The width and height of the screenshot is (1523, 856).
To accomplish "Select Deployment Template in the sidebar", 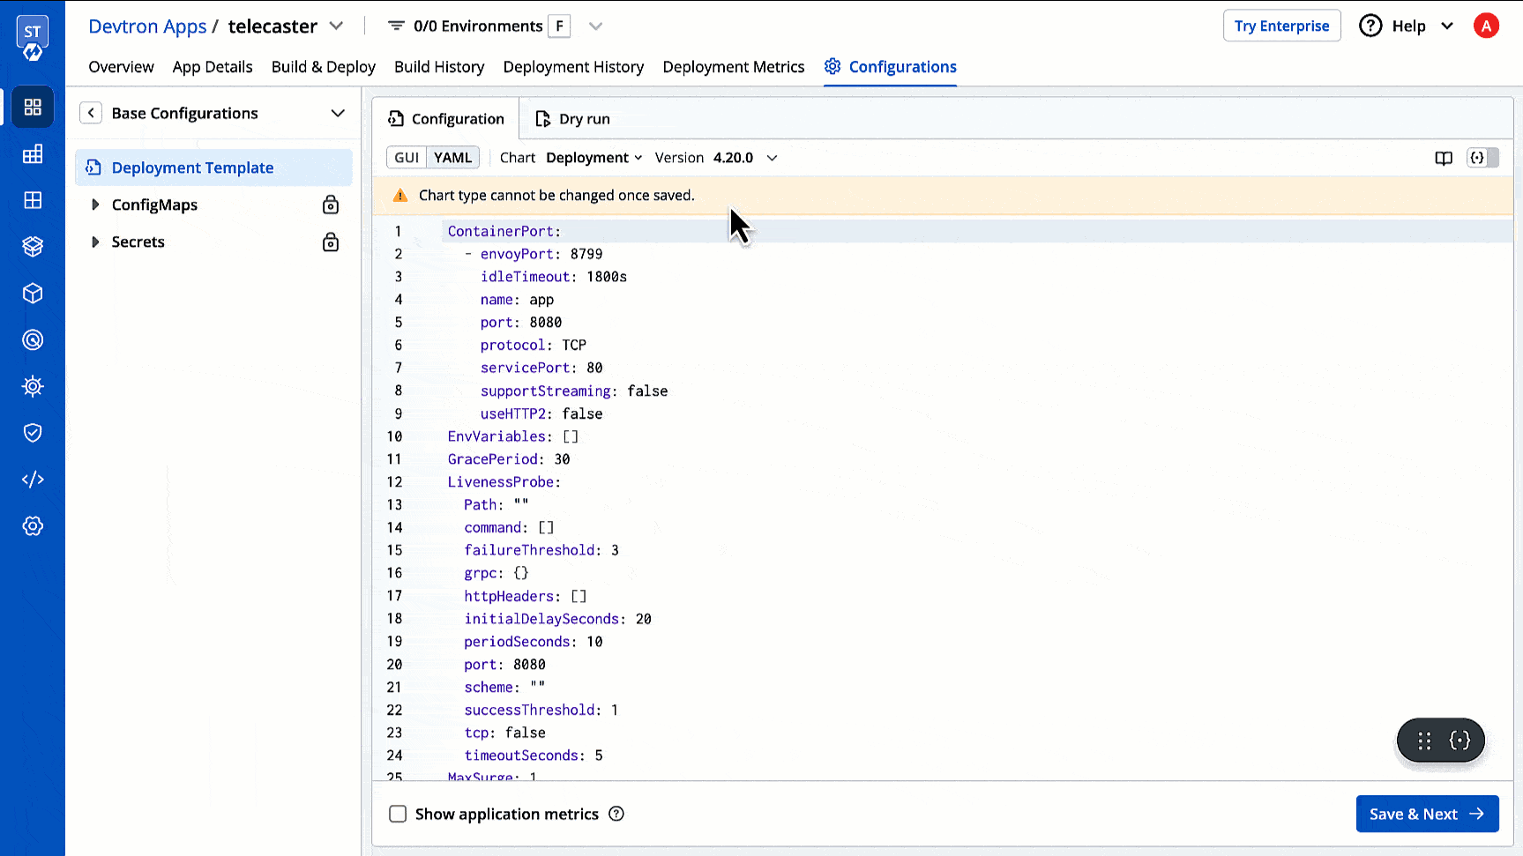I will click(192, 167).
